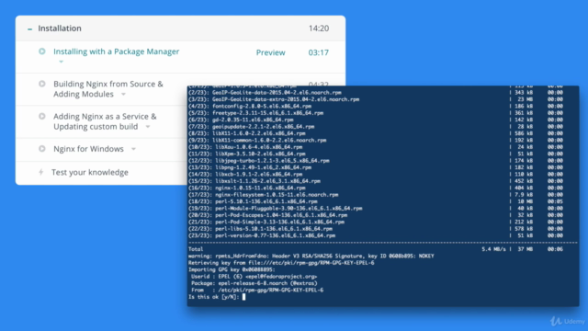Click 'Importing GPG key' terminal line
Image resolution: width=588 pixels, height=331 pixels.
click(x=232, y=269)
